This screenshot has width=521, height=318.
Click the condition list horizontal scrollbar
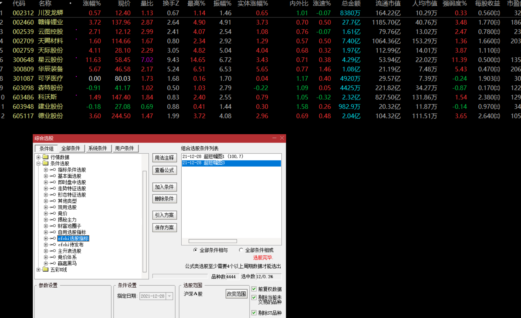tap(213, 241)
